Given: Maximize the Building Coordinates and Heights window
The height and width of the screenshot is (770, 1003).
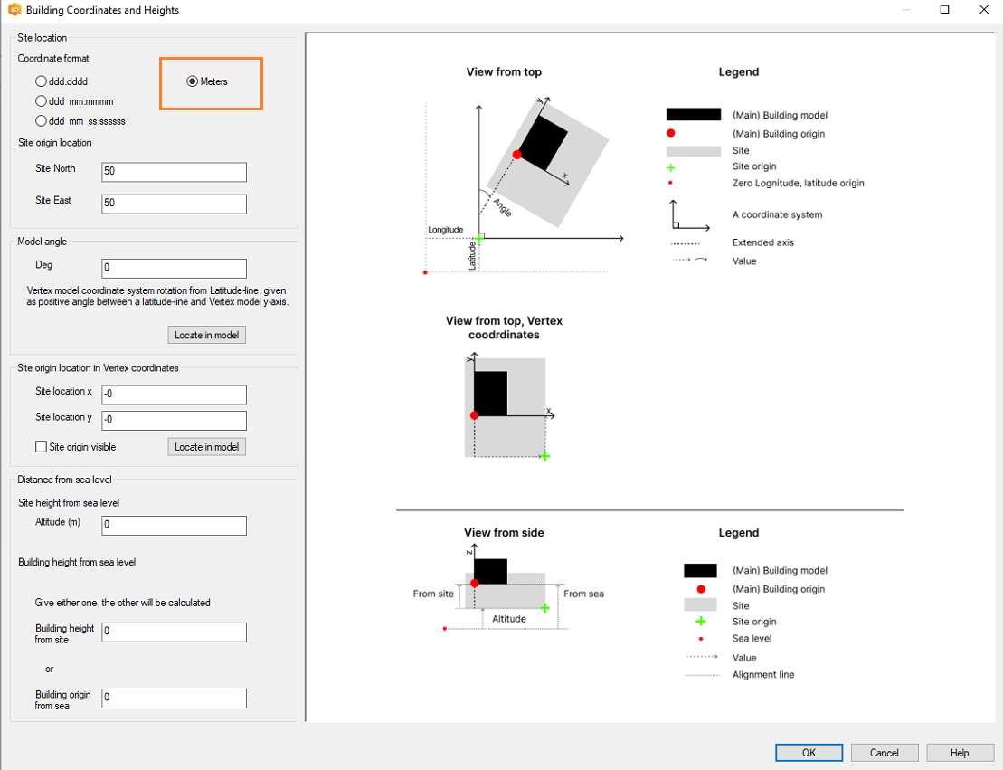Looking at the screenshot, I should click(944, 10).
